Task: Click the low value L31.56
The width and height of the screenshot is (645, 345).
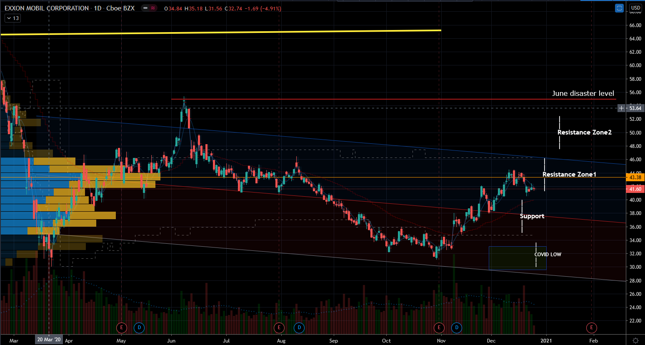Action: [214, 9]
